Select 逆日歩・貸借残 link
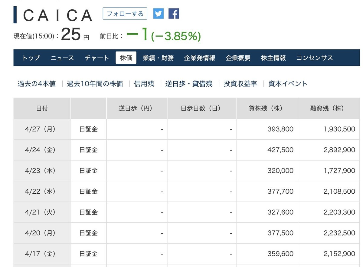 (189, 84)
